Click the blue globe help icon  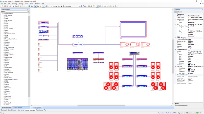[32, 6]
